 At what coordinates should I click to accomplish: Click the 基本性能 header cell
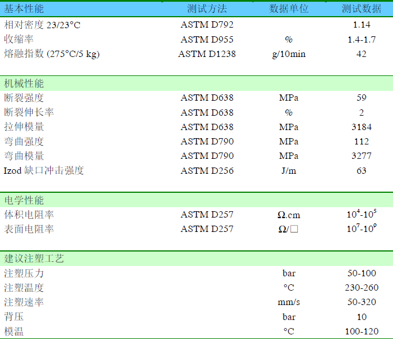[24, 9]
